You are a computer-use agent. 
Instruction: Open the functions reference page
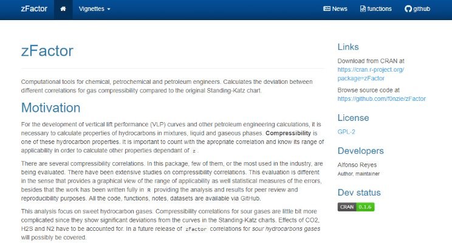pyautogui.click(x=376, y=9)
